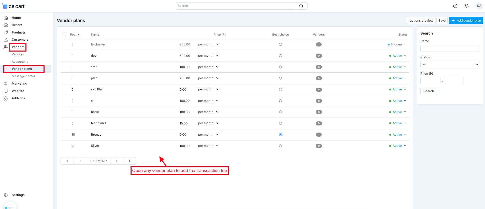Click the Products tag icon
Screen dimensions: 485x209
click(6, 33)
